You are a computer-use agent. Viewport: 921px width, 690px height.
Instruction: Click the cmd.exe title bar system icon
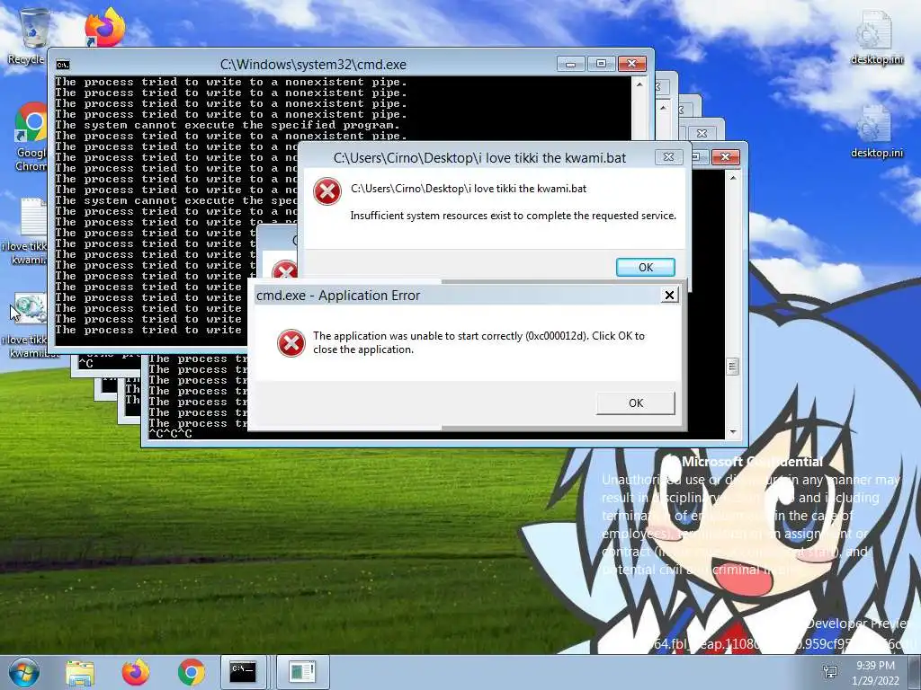(63, 65)
